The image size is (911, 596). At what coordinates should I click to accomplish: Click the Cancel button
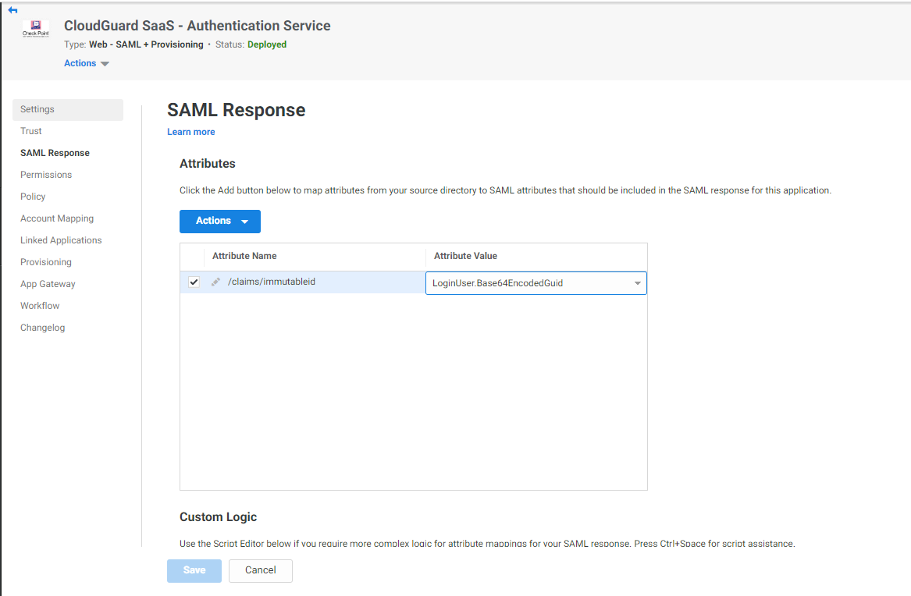[x=260, y=570]
